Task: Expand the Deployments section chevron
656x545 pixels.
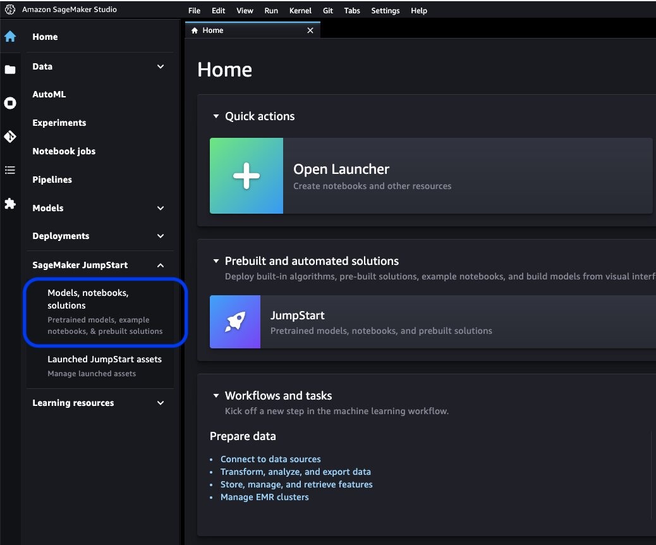Action: (x=161, y=236)
